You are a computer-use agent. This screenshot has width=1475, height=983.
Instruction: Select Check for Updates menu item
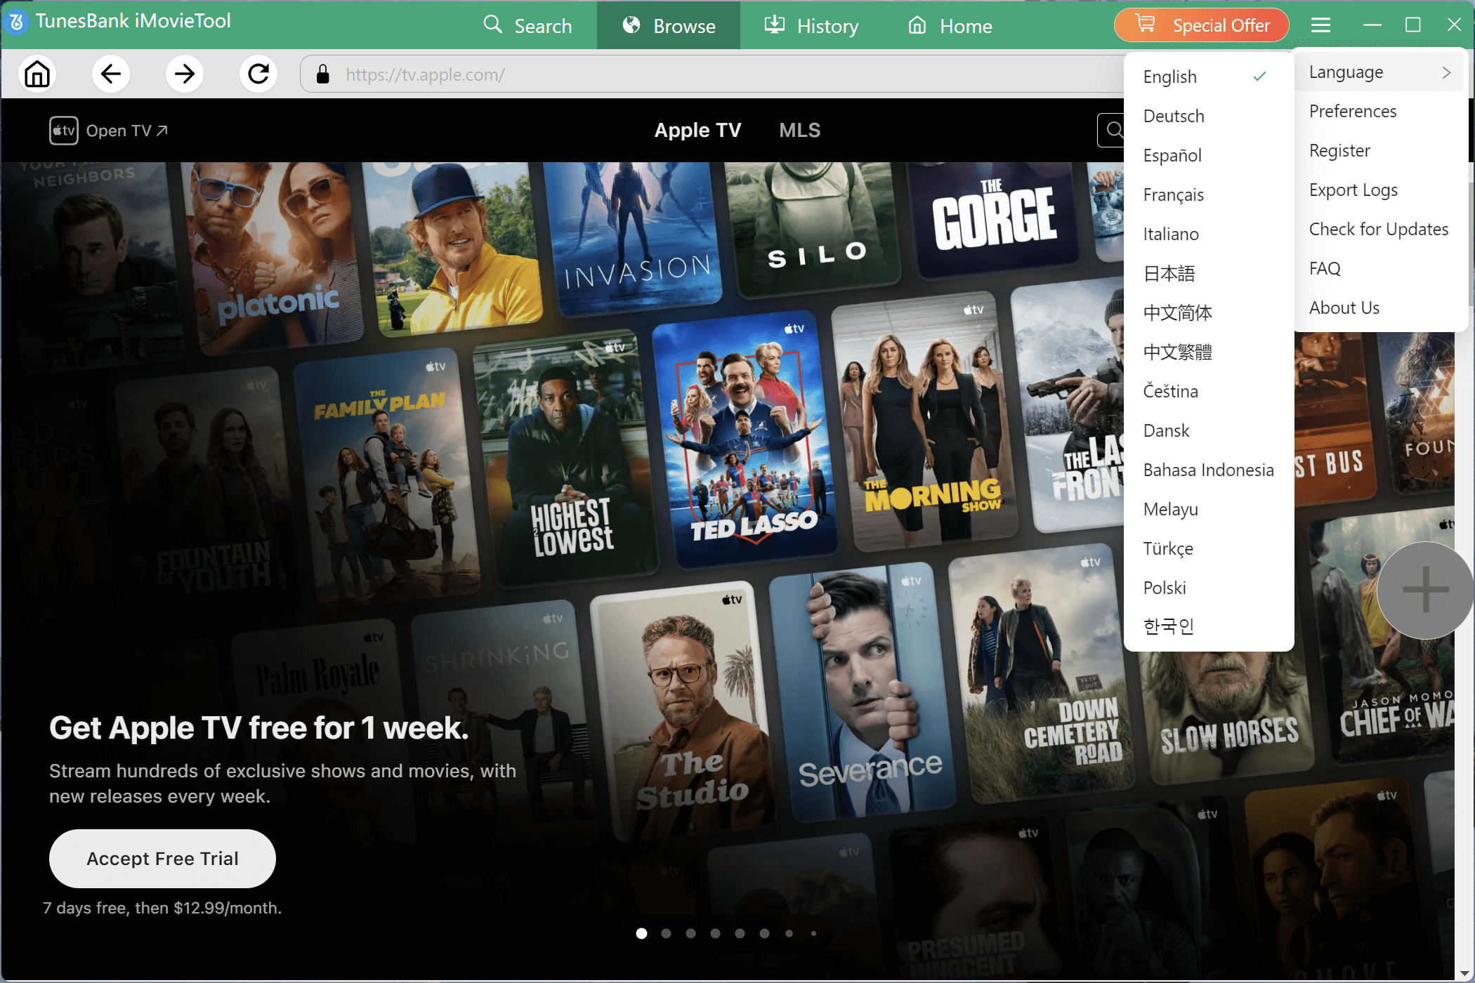[x=1378, y=230]
